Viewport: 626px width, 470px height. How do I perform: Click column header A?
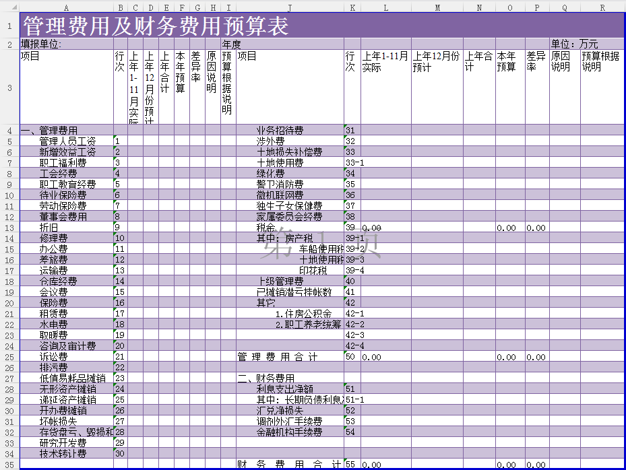tap(66, 7)
